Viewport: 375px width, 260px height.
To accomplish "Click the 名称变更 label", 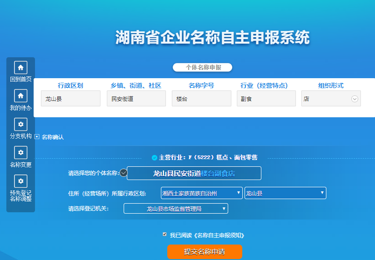I will pos(20,165).
